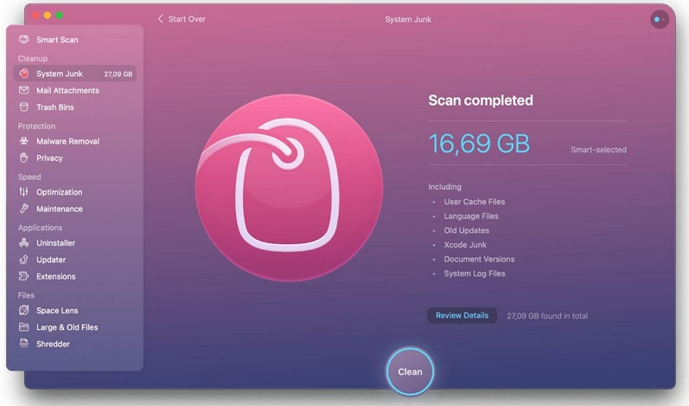Click the Shredder icon
Screen dimensions: 689x406
[x=24, y=344]
